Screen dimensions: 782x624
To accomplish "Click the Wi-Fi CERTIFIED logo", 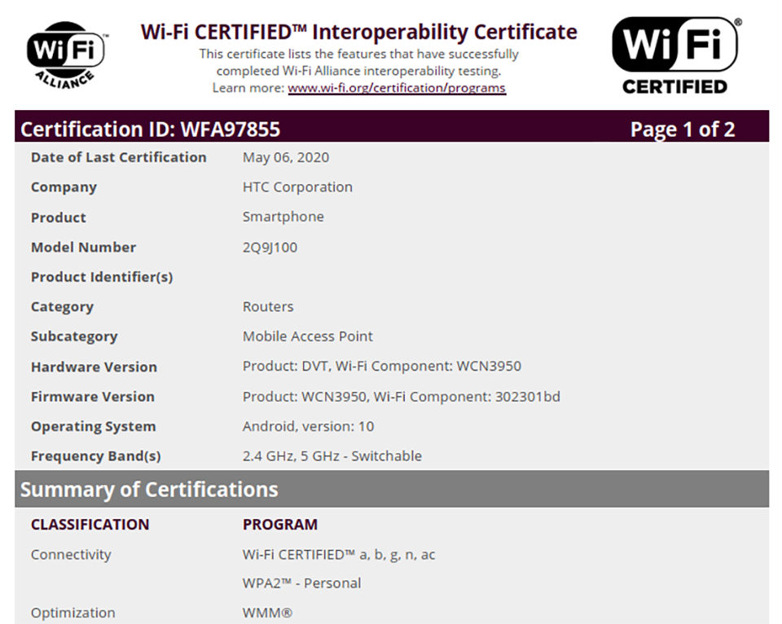I will pyautogui.click(x=676, y=55).
